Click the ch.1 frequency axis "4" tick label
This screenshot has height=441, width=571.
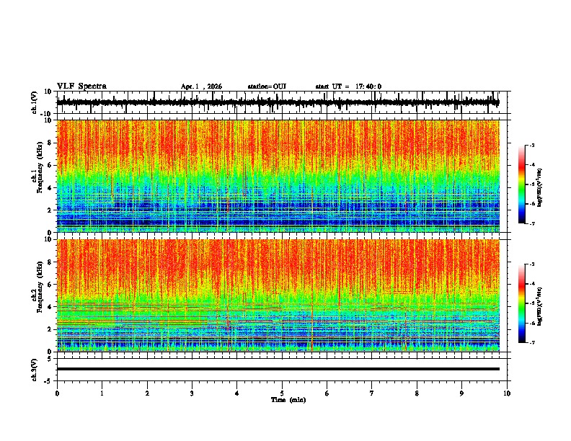coord(50,188)
